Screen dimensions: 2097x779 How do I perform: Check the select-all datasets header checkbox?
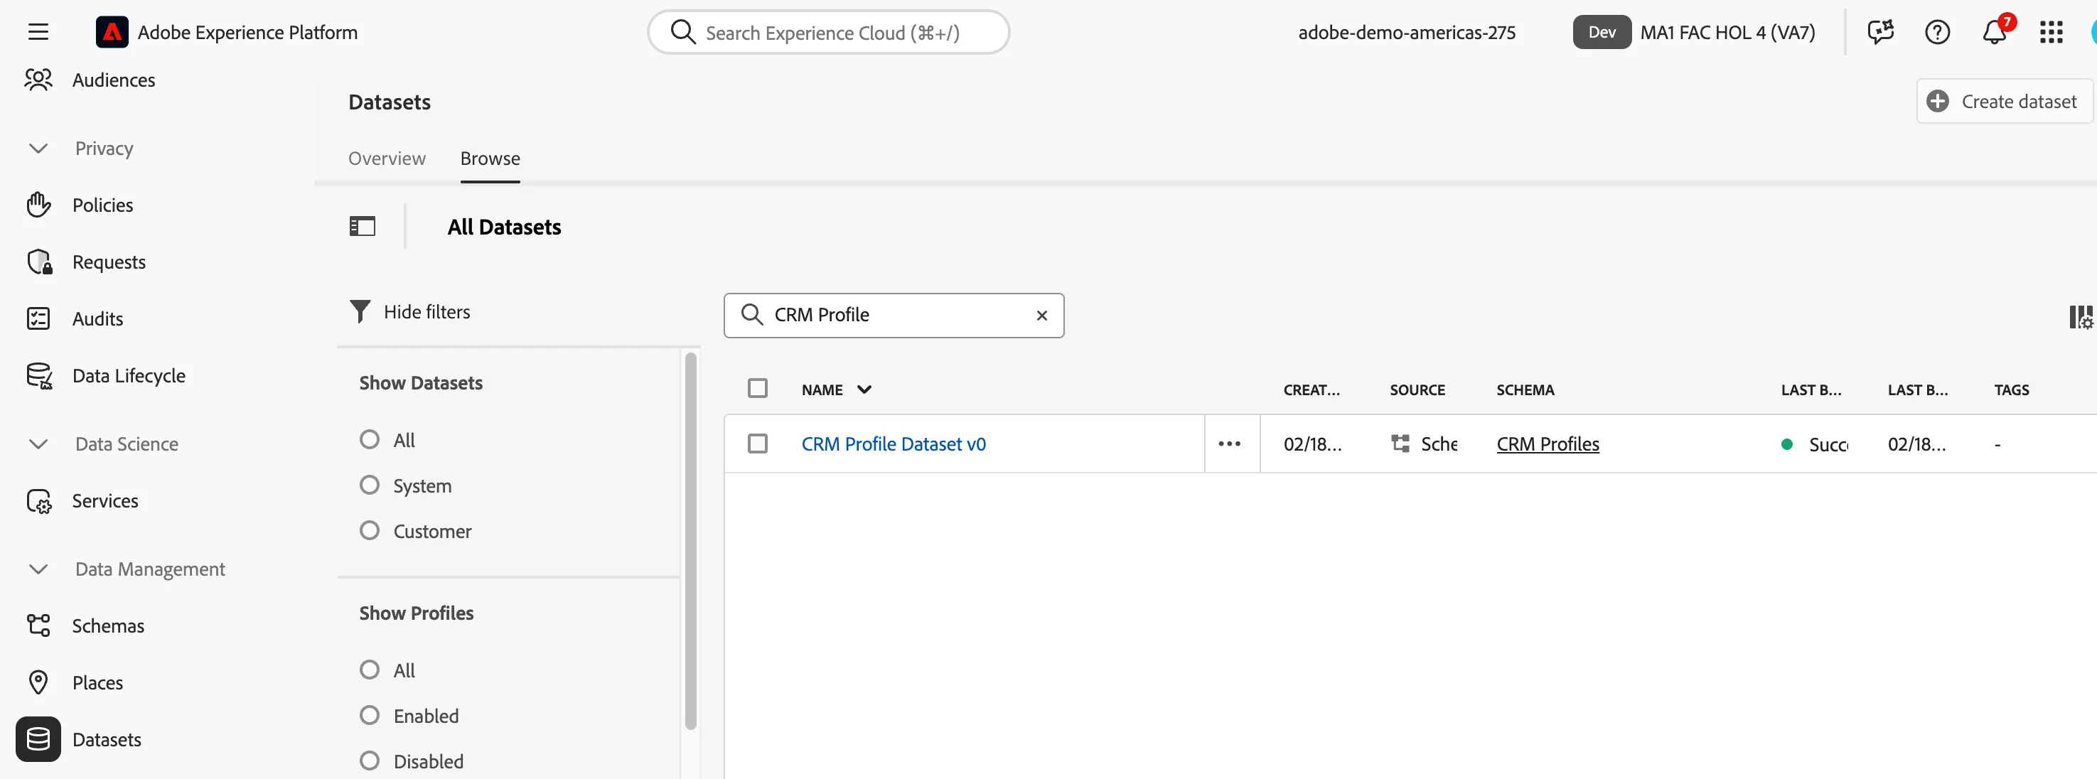[x=757, y=388]
